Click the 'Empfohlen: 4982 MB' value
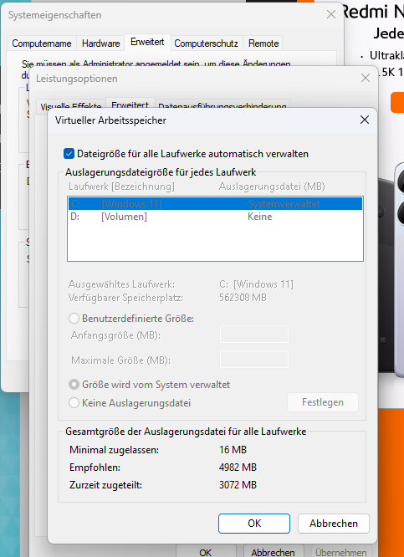Viewport: 404px width, 557px height. tap(238, 468)
